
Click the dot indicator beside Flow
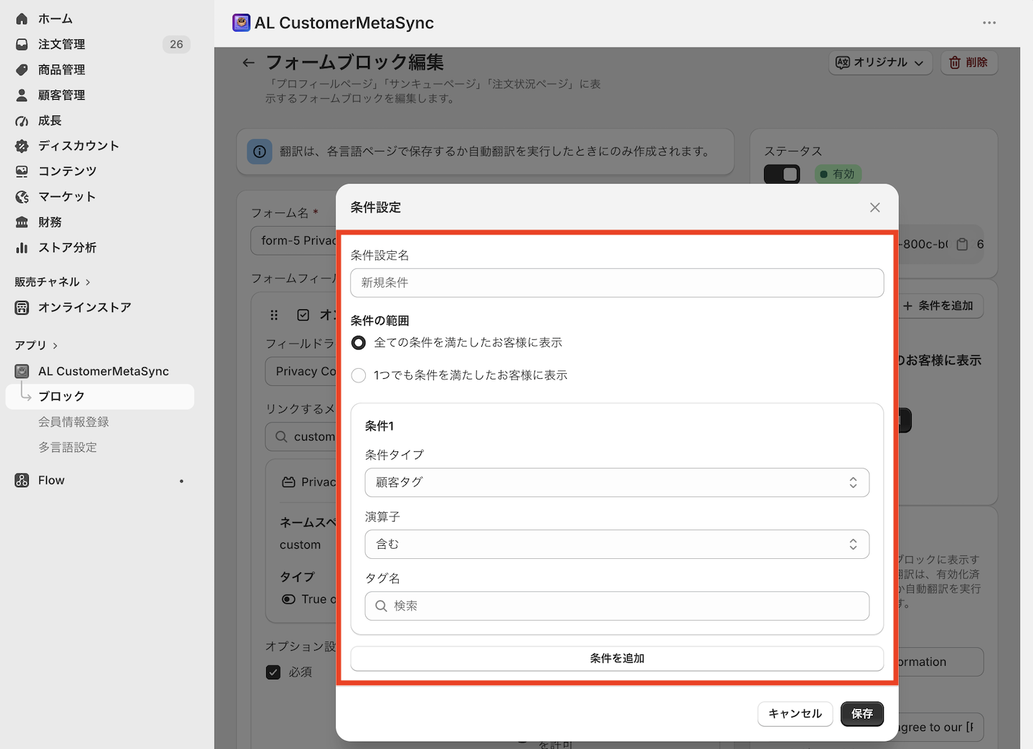click(181, 481)
